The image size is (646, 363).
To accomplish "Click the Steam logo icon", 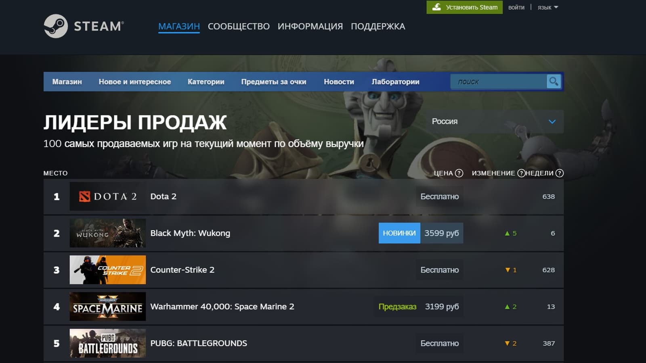I will [x=56, y=26].
